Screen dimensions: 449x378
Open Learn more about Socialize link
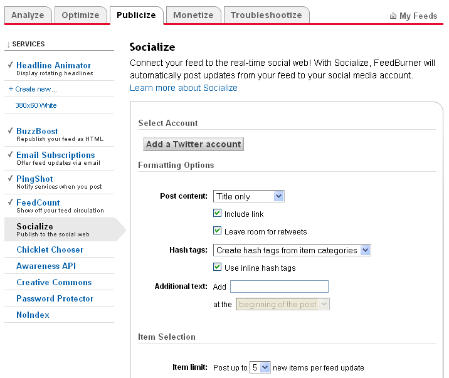coord(184,88)
